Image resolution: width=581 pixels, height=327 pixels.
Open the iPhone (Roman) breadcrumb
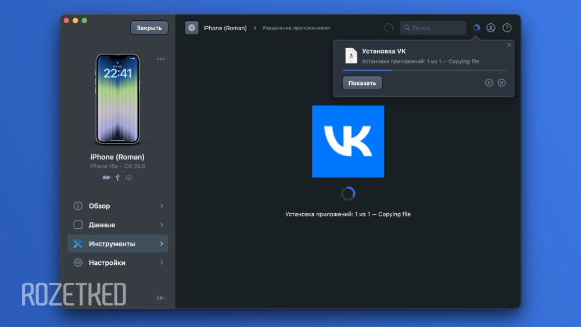[225, 28]
